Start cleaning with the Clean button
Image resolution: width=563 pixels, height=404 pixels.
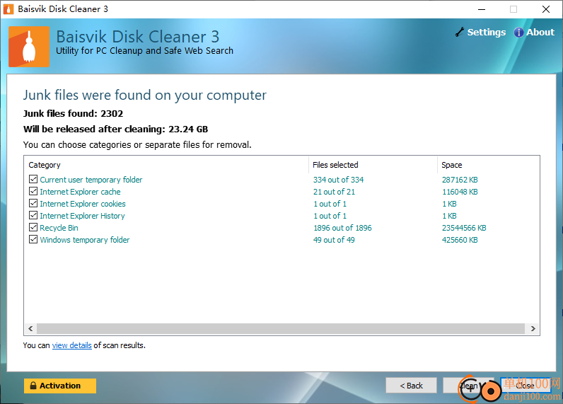click(x=468, y=386)
